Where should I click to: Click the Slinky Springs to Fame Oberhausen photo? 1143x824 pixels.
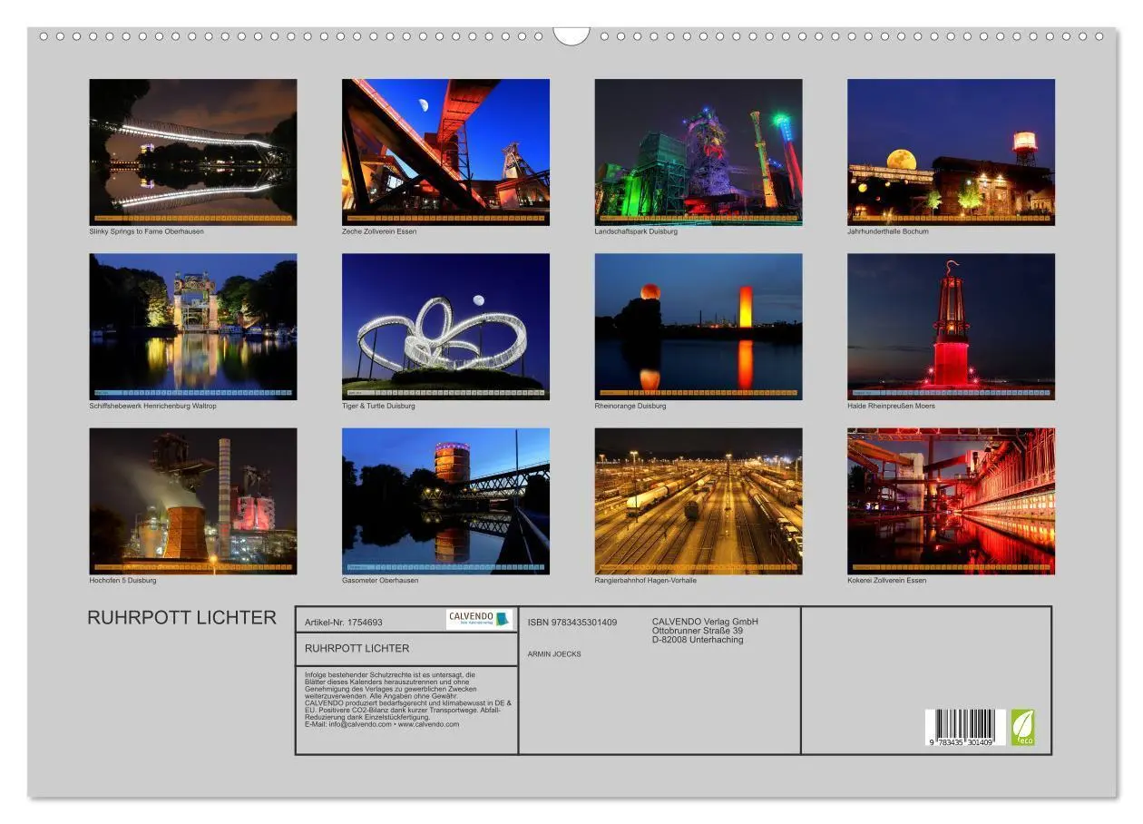coord(193,152)
